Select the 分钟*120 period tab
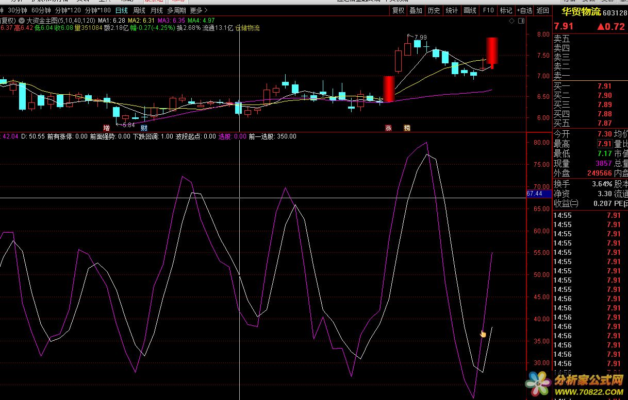628x400 pixels. [x=68, y=10]
